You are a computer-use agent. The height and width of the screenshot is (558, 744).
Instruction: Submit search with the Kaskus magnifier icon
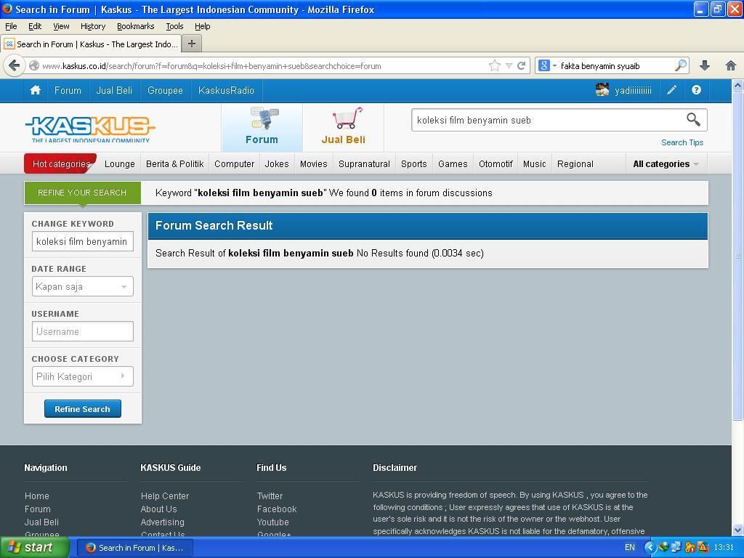pyautogui.click(x=693, y=120)
